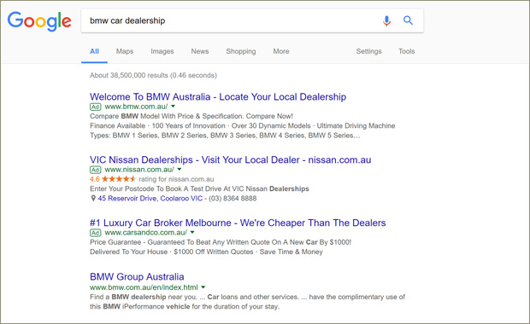Open the Shopping tab
Viewport: 530px width, 324px height.
(241, 51)
